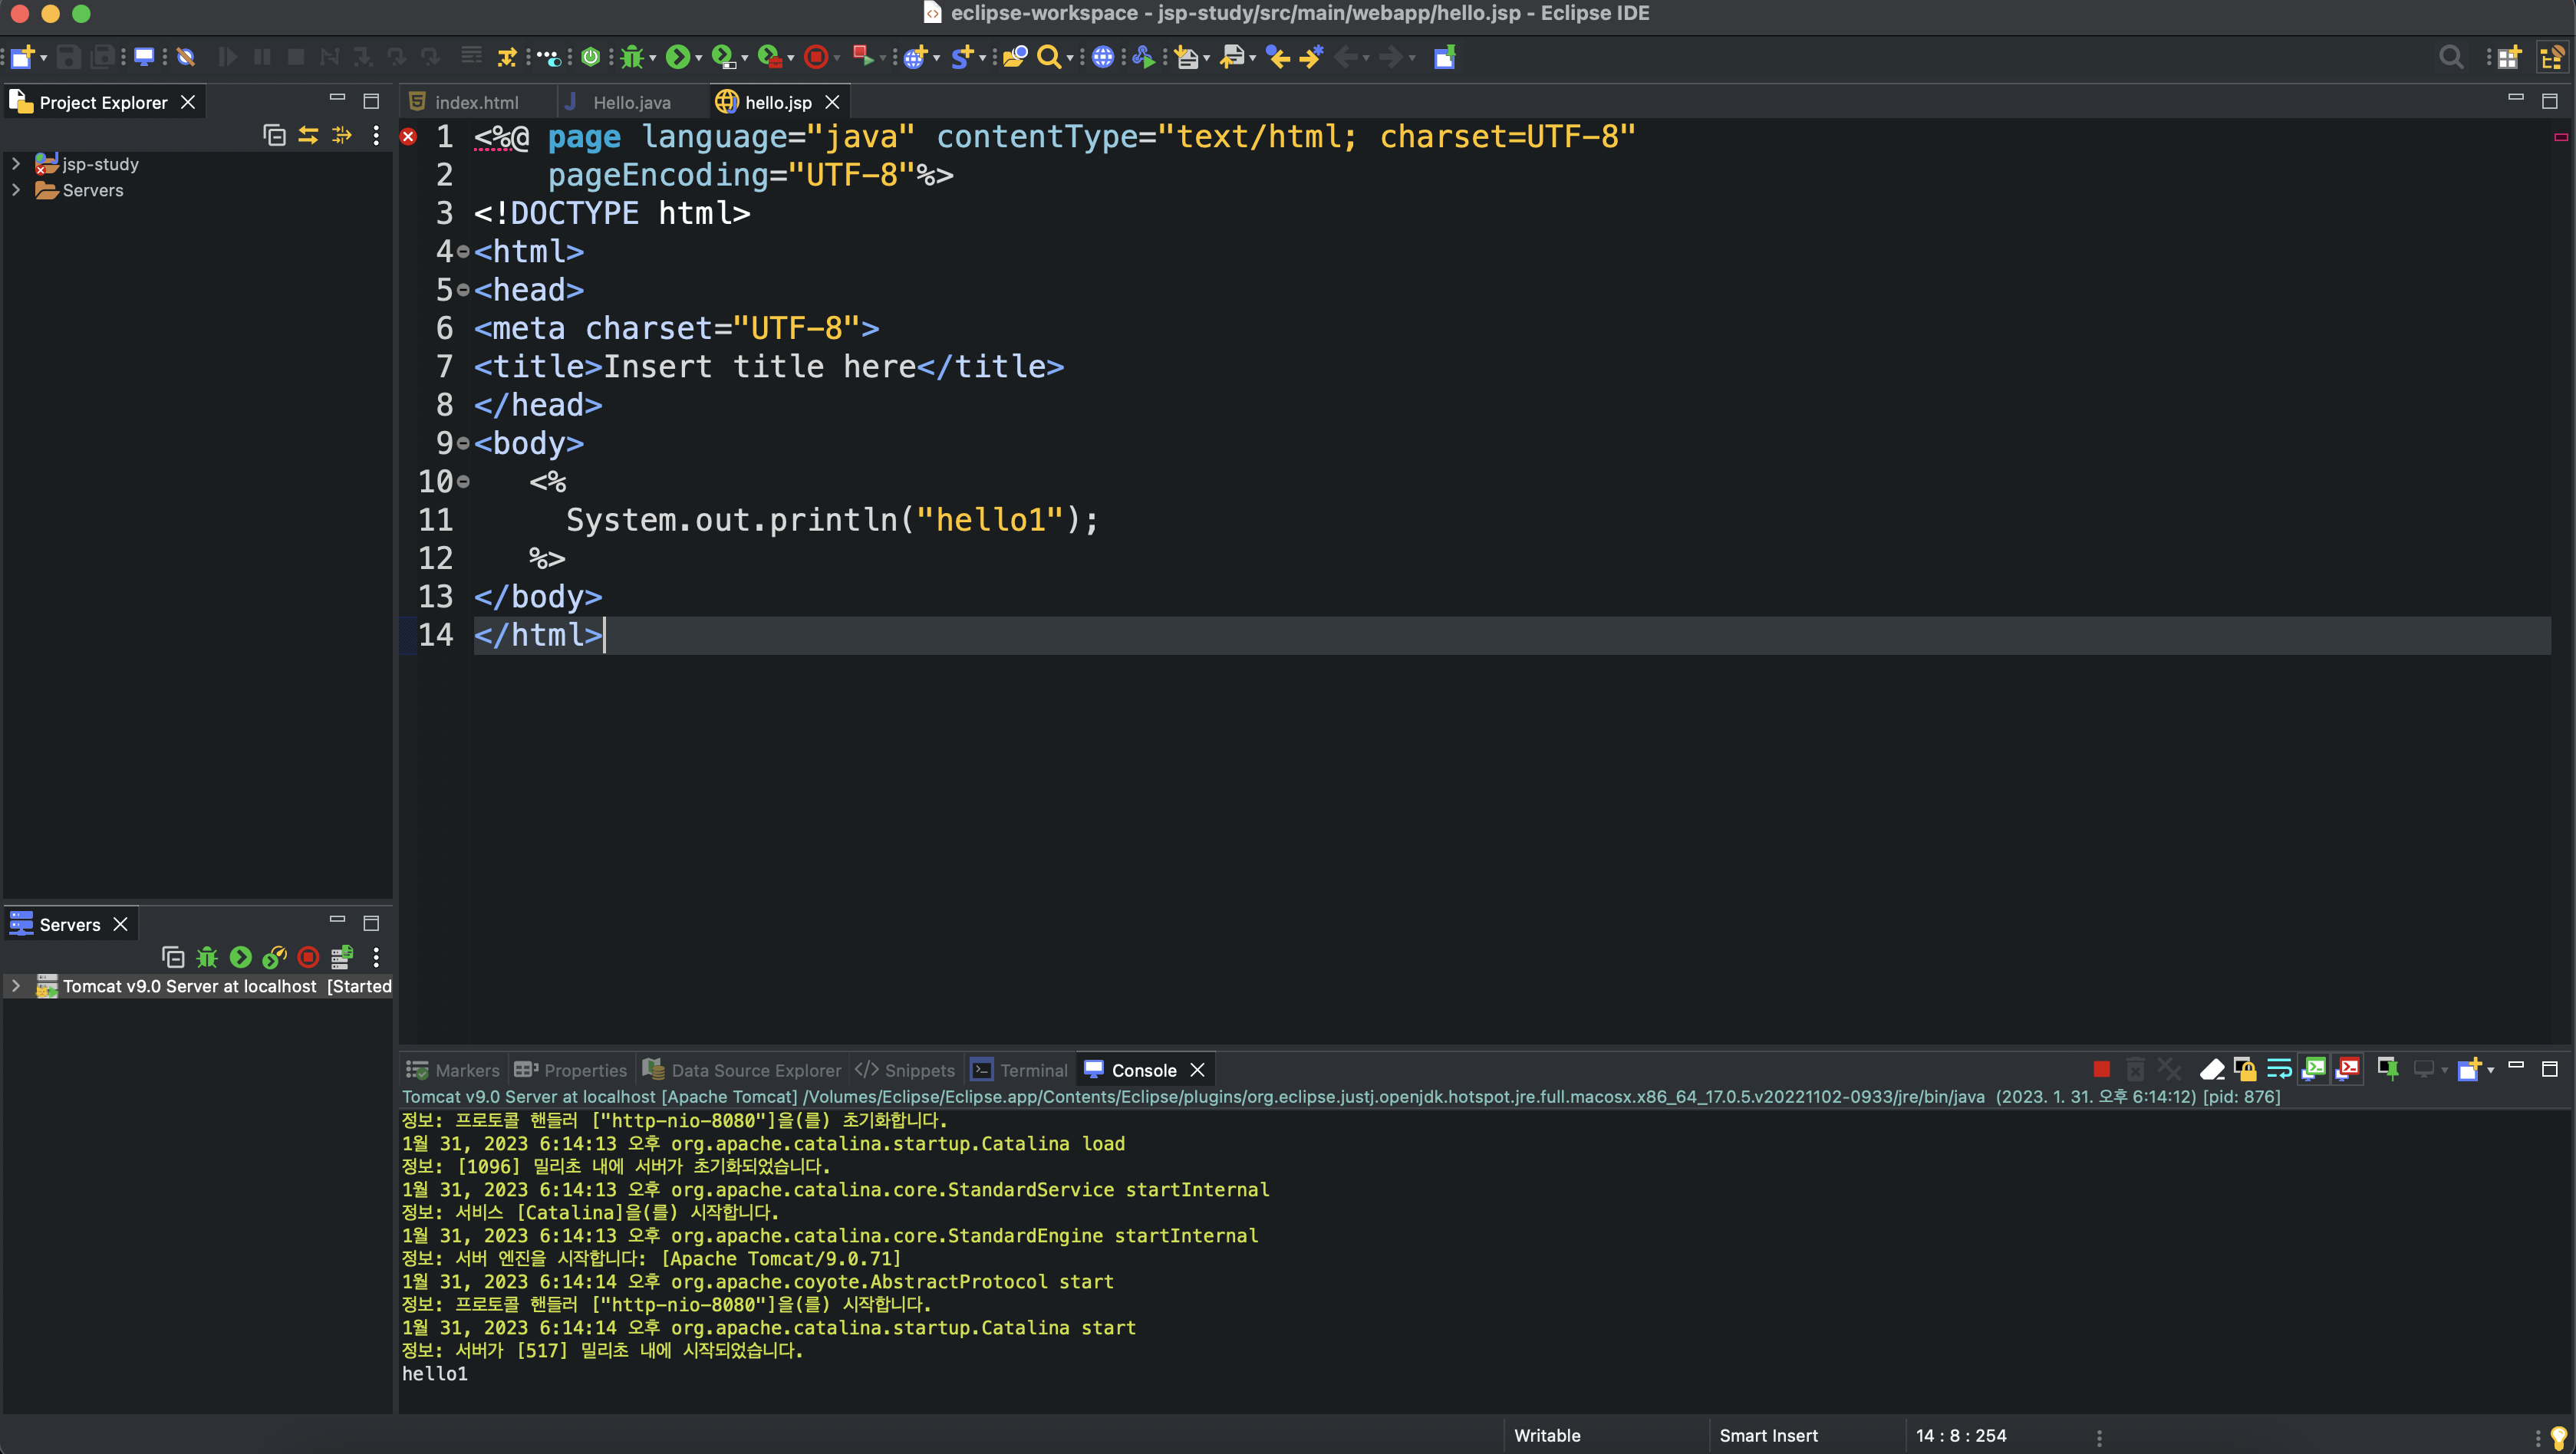
Task: Open the Run dropdown arrow
Action: click(x=700, y=57)
